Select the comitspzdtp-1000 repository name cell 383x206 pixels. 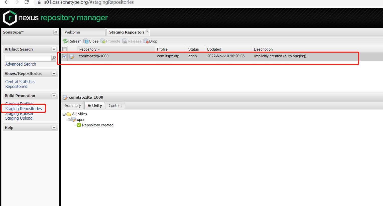point(94,56)
